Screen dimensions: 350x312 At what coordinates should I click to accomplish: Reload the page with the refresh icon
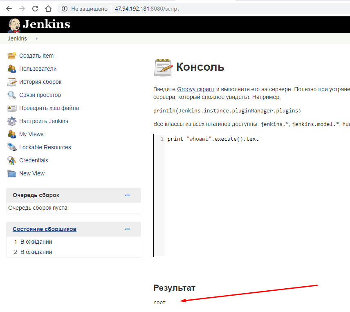[x=35, y=9]
